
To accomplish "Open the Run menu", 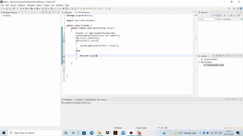I will pyautogui.click(x=53, y=5).
